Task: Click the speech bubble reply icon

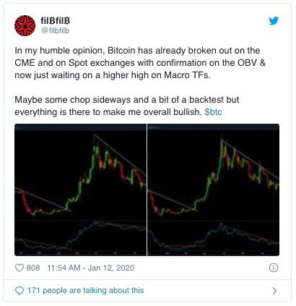Action: (x=19, y=291)
